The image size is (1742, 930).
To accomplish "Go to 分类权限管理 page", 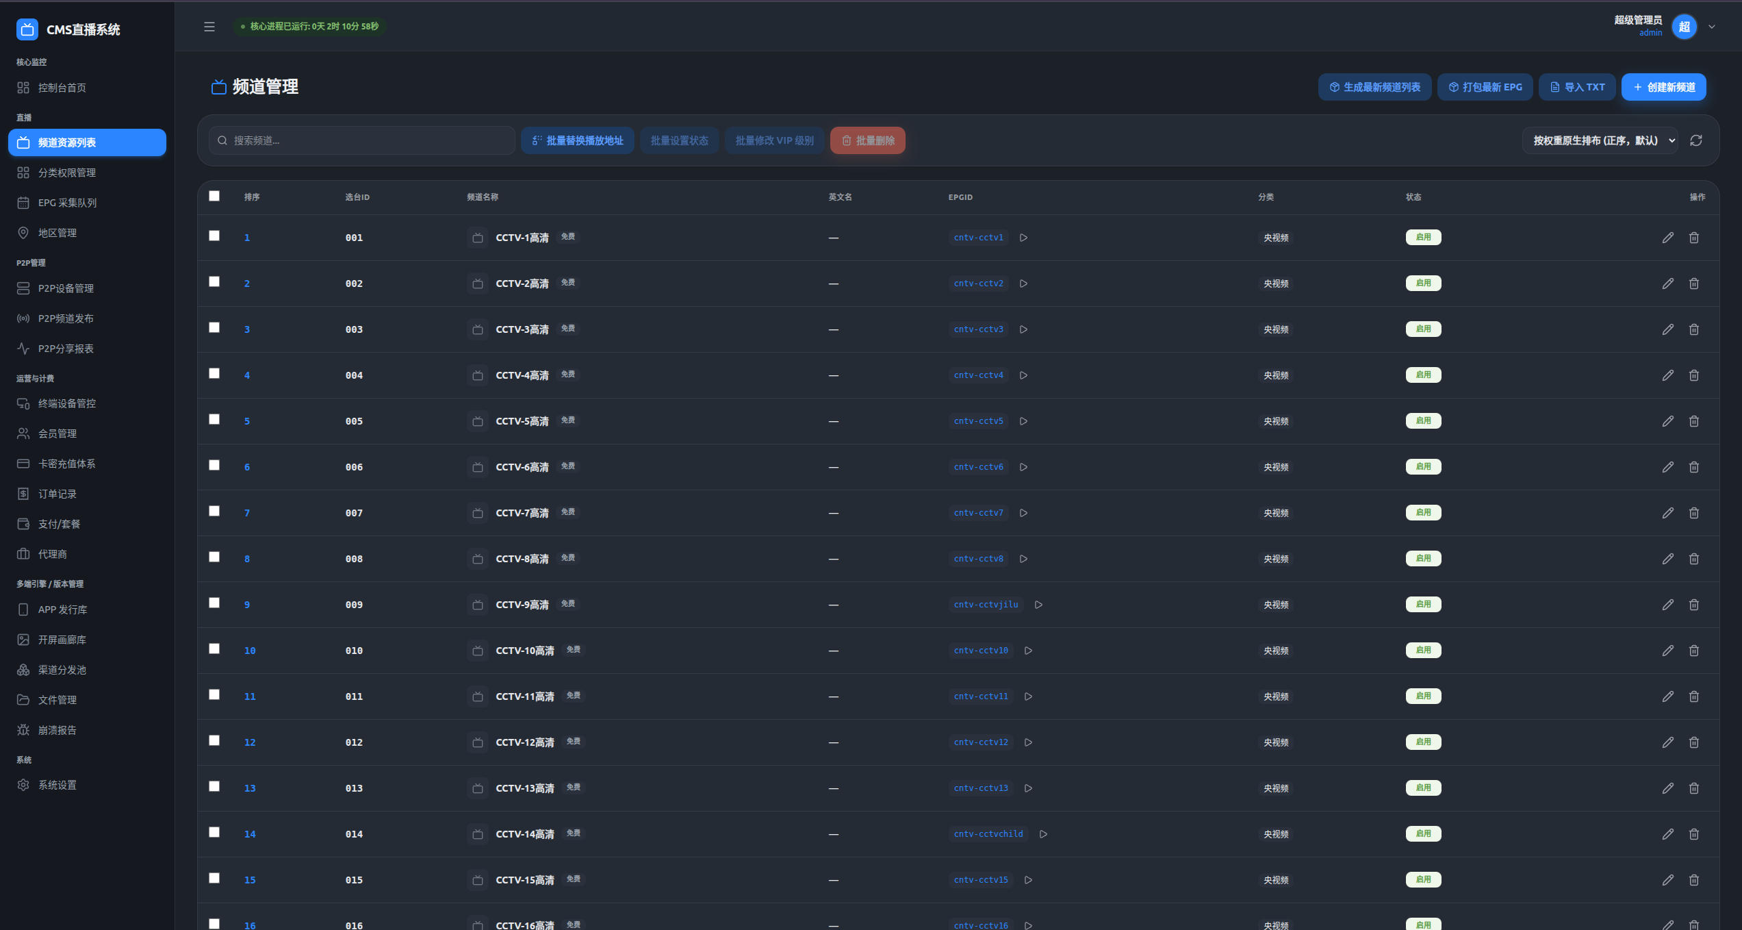I will point(87,173).
